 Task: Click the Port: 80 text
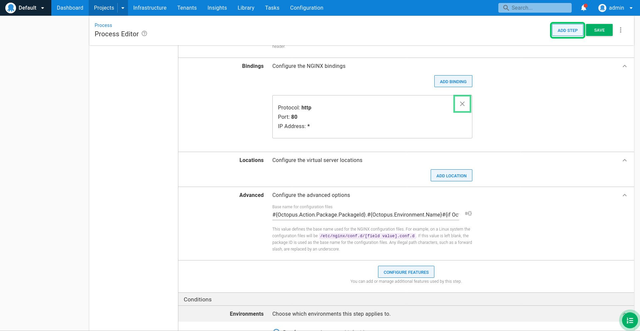pos(288,117)
